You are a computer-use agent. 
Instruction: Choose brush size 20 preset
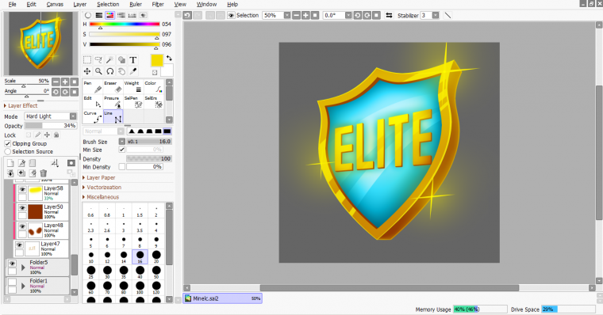156,256
